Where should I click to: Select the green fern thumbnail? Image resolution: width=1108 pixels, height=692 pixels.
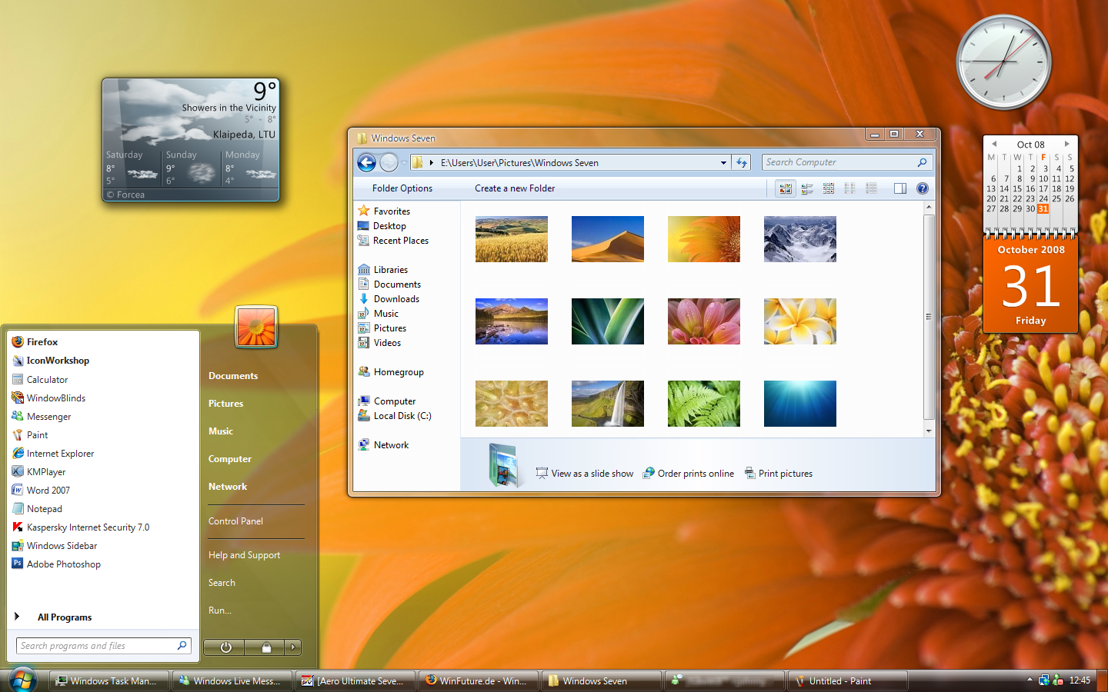coord(704,404)
